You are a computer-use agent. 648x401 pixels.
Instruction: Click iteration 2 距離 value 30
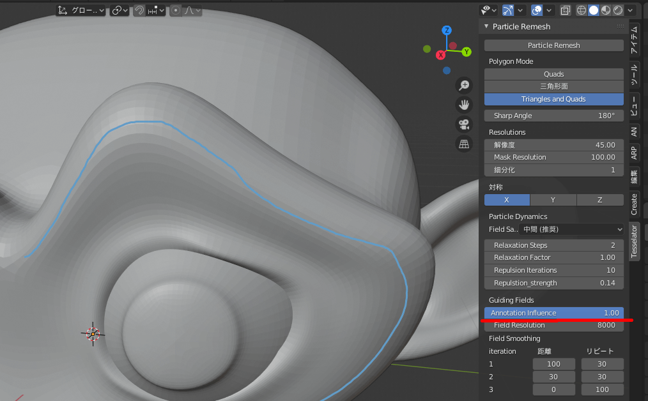[x=554, y=377]
